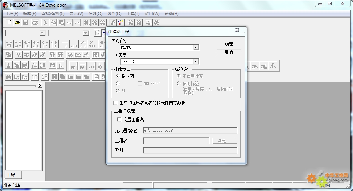The height and width of the screenshot is (191, 353).
Task: Enable the 设置工程名 checkbox
Action: pos(119,120)
